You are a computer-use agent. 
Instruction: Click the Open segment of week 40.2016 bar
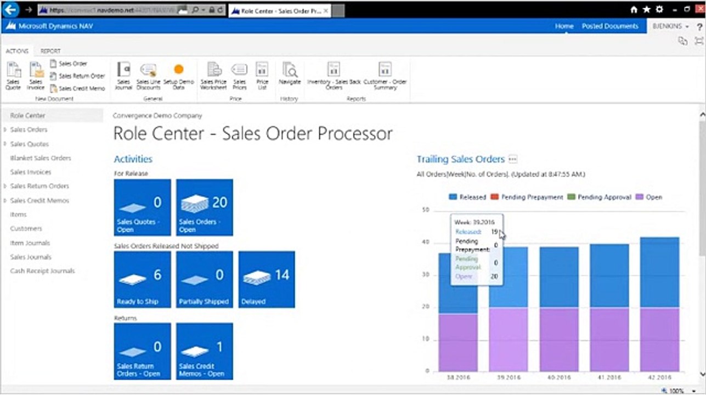(x=559, y=340)
